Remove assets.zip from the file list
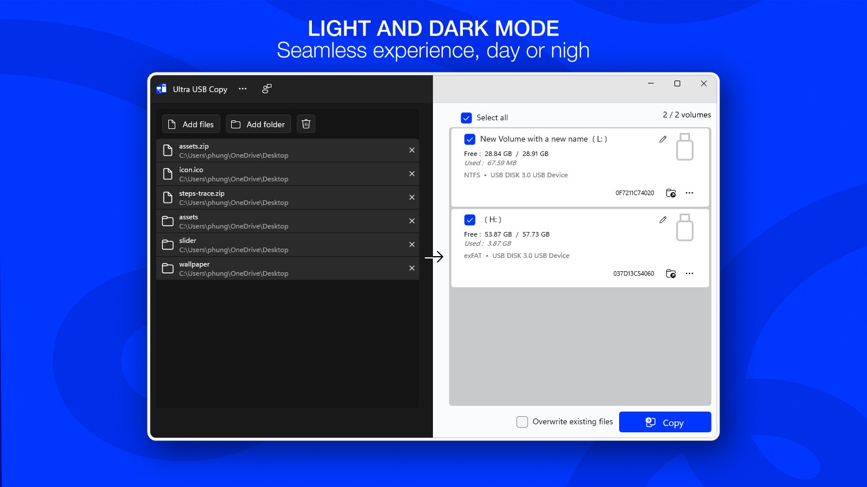The image size is (867, 487). (x=412, y=150)
